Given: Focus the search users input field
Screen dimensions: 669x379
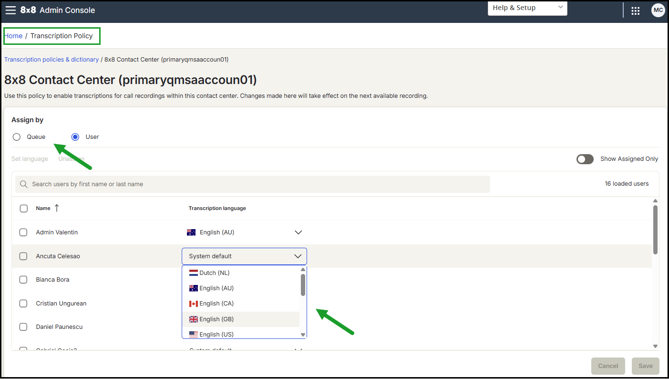Looking at the screenshot, I should [x=253, y=184].
